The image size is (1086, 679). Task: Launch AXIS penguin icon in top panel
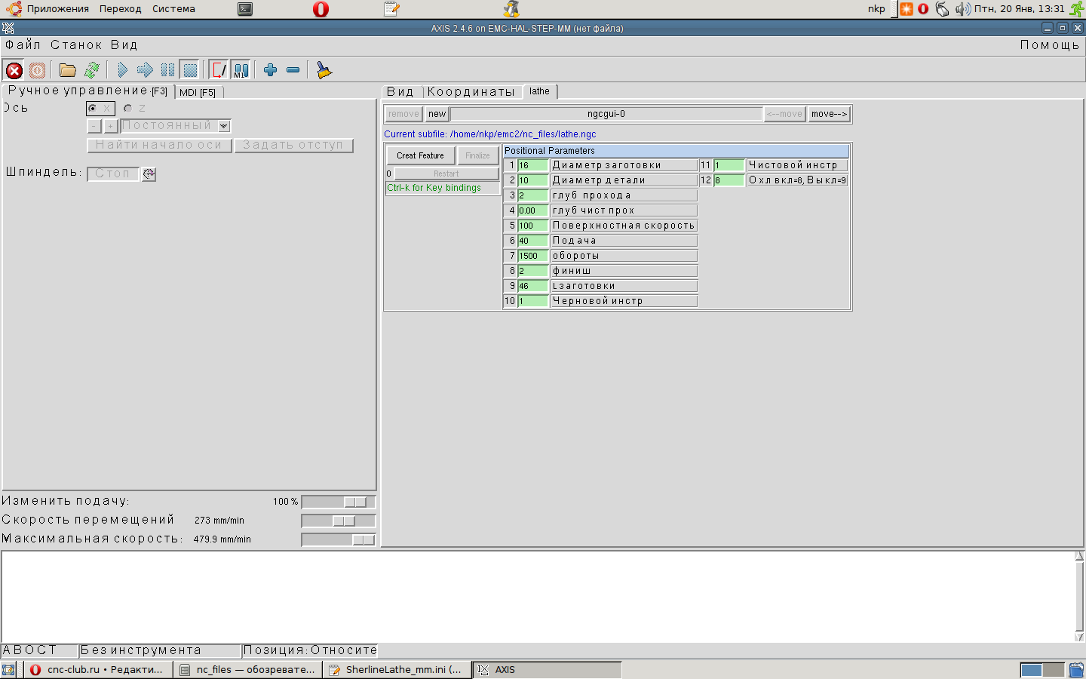512,9
